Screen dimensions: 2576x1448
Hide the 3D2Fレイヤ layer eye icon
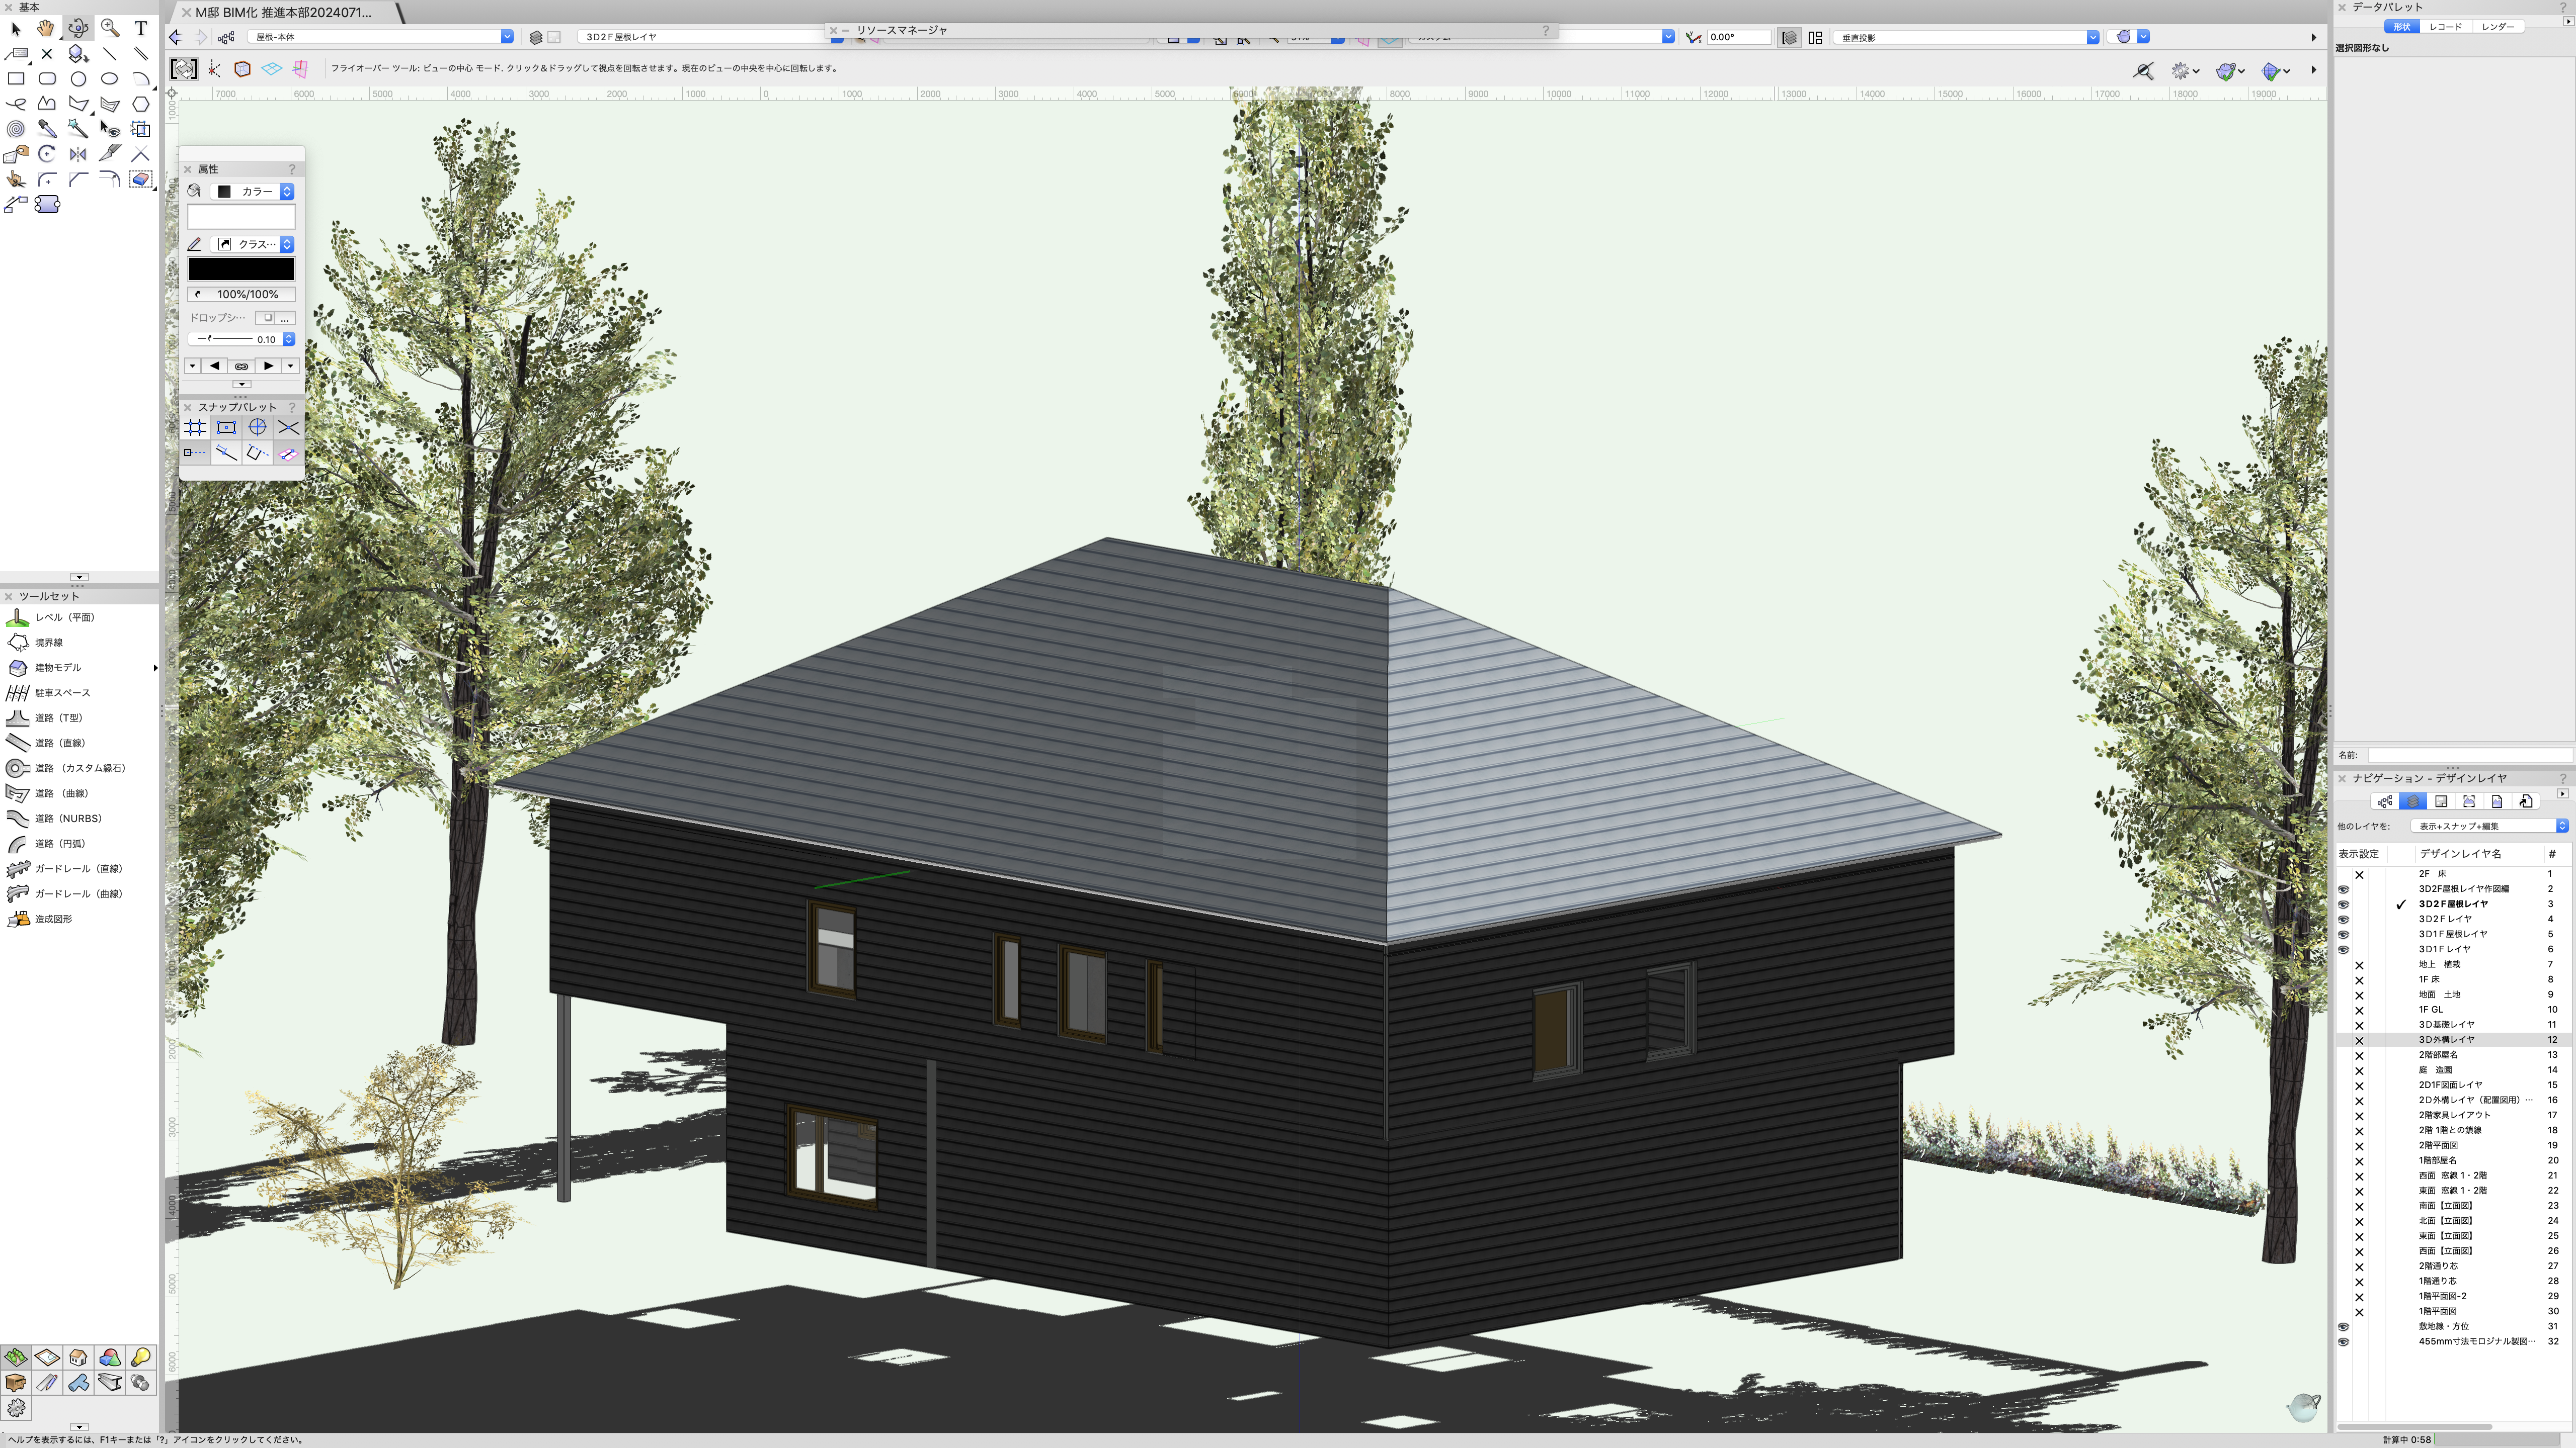[x=2343, y=920]
